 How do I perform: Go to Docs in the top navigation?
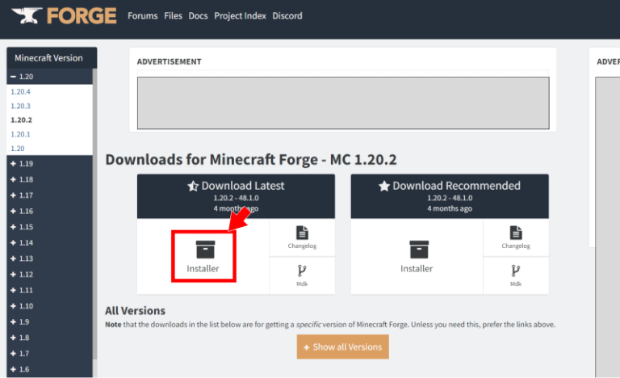(198, 16)
